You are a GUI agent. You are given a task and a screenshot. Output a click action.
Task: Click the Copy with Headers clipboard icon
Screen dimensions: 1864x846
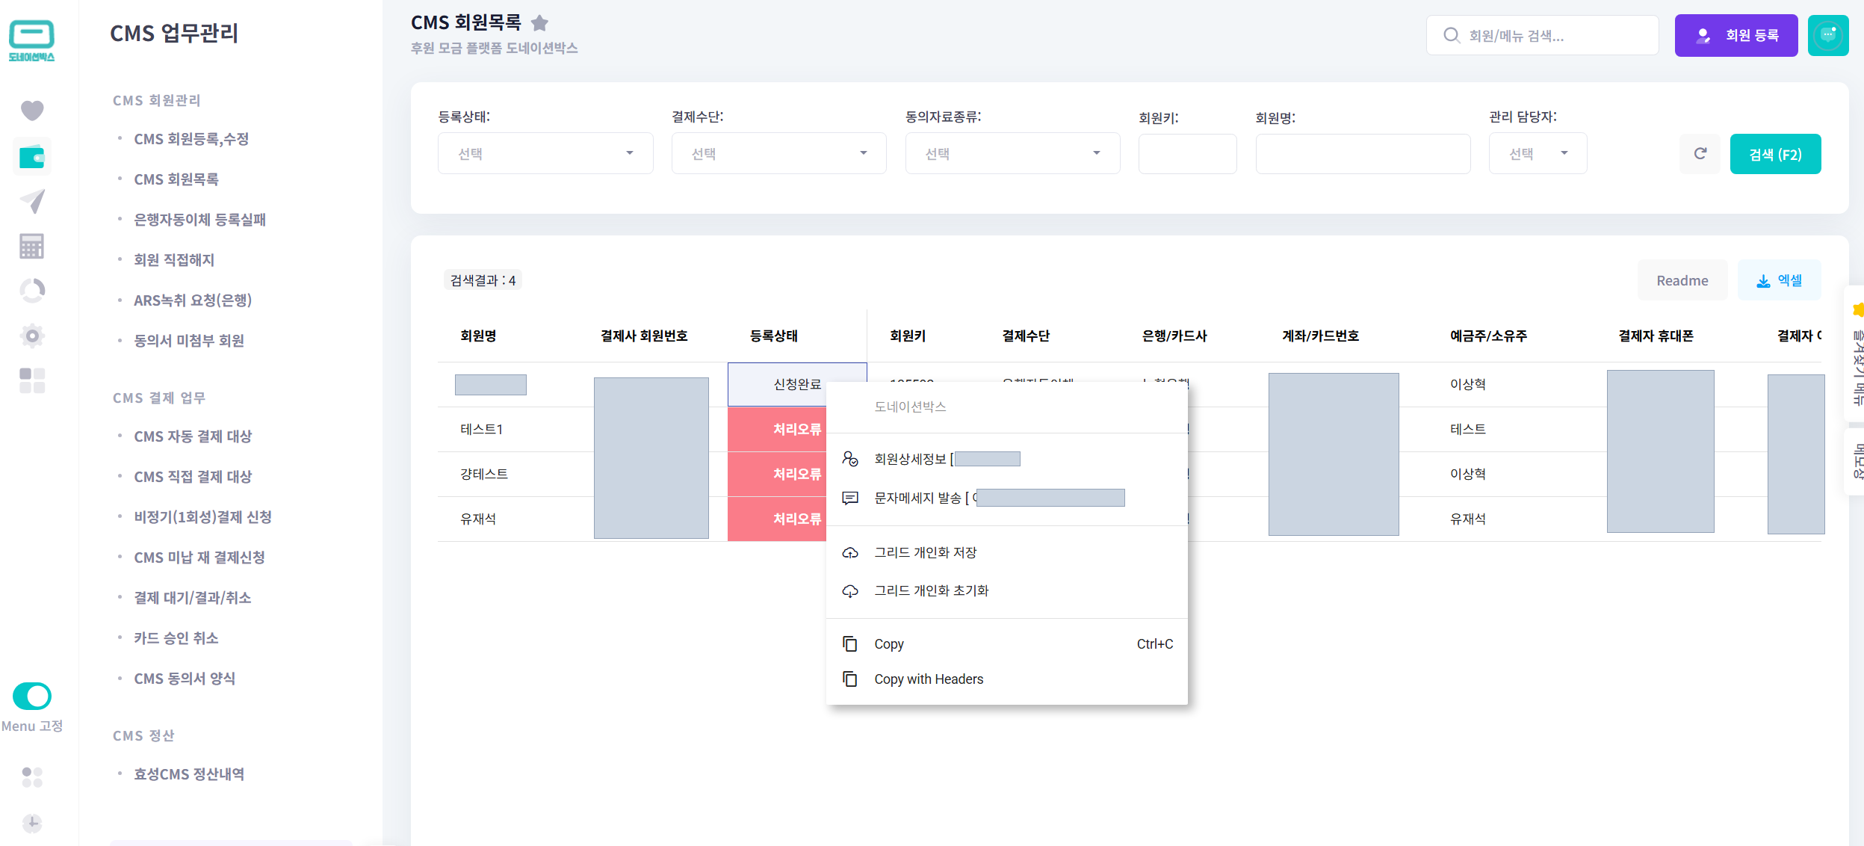click(850, 679)
